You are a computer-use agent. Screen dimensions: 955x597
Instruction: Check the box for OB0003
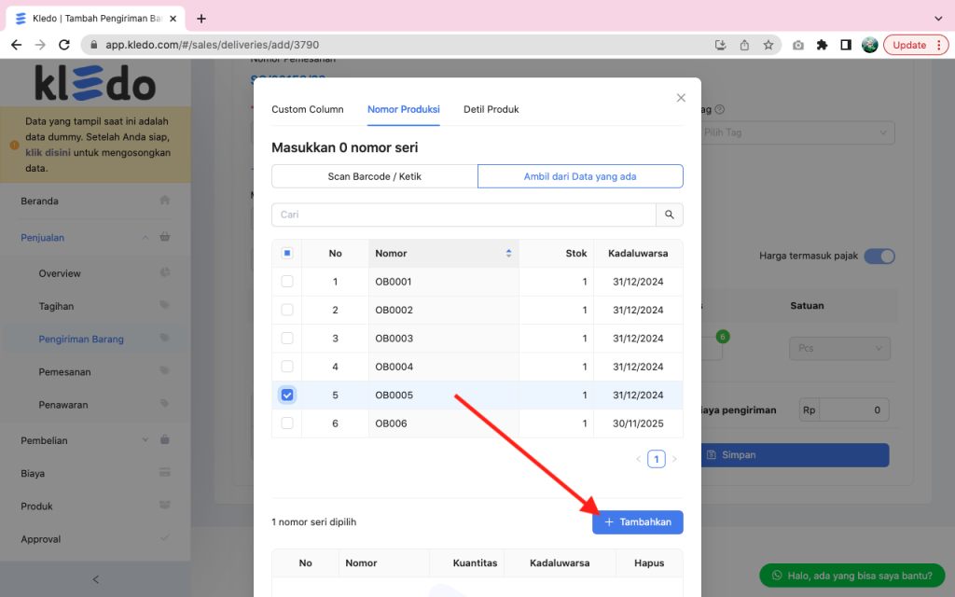click(x=287, y=338)
